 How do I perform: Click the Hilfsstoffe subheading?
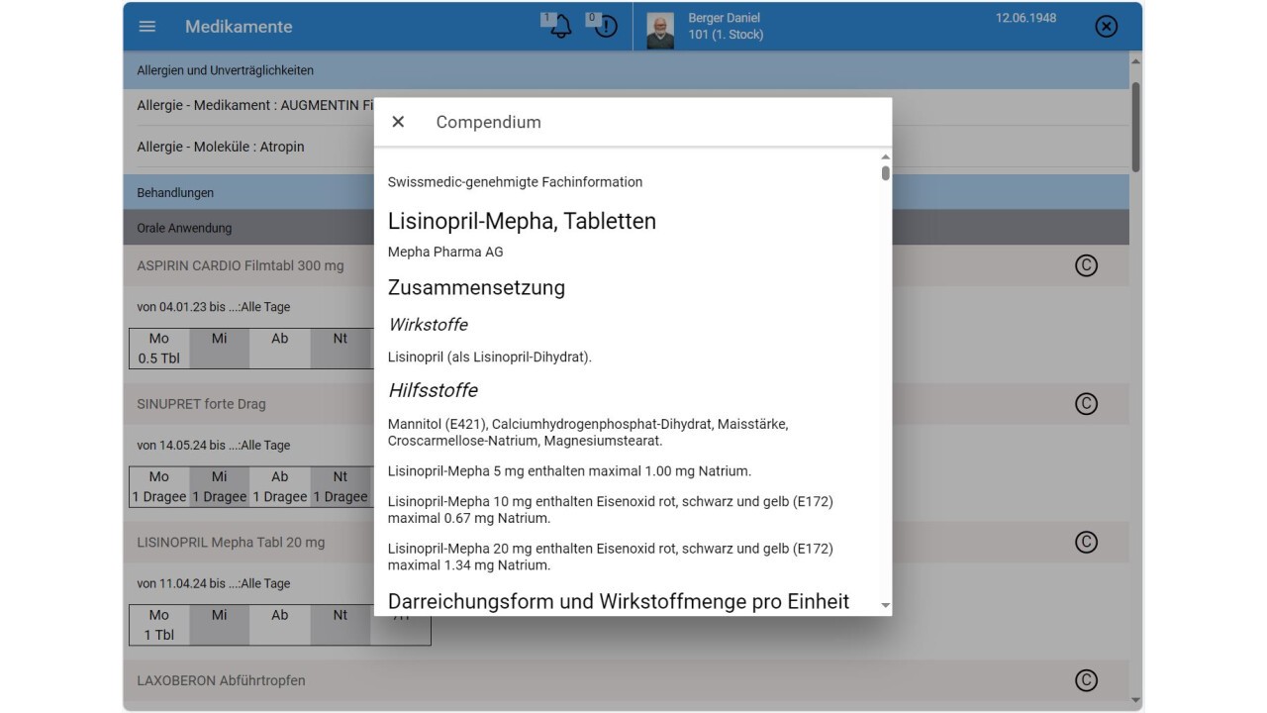433,390
